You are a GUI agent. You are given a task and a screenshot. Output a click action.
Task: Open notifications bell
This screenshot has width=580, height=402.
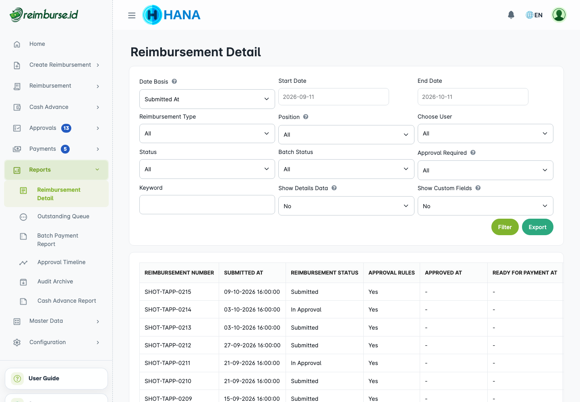pos(511,15)
